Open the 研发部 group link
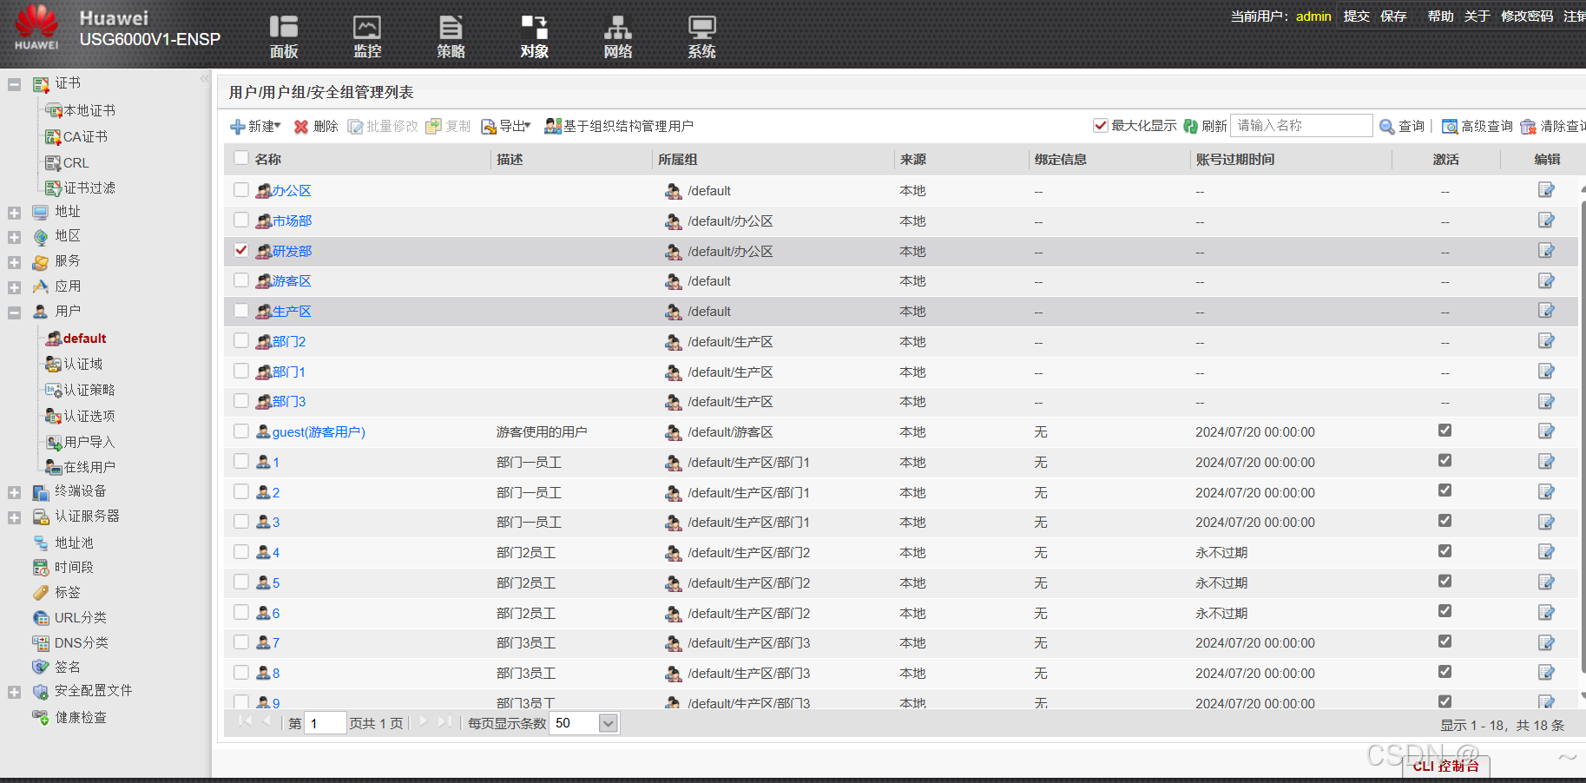Image resolution: width=1586 pixels, height=783 pixels. (292, 252)
